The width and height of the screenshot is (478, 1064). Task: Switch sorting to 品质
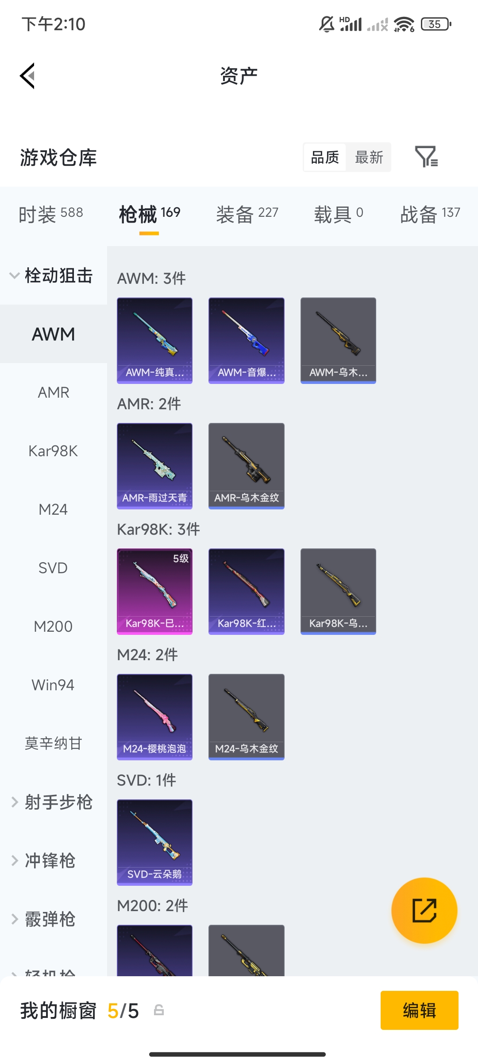tap(325, 157)
